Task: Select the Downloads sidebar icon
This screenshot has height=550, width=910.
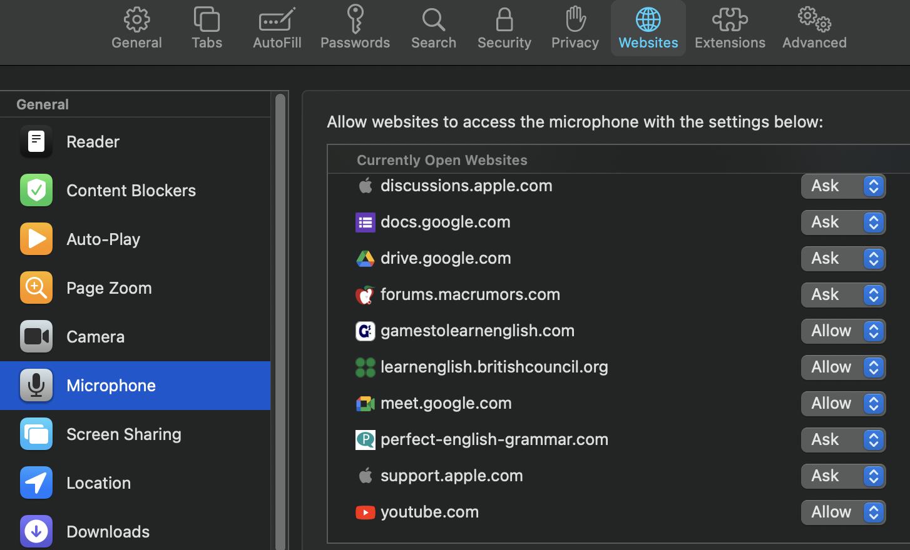Action: 36,531
